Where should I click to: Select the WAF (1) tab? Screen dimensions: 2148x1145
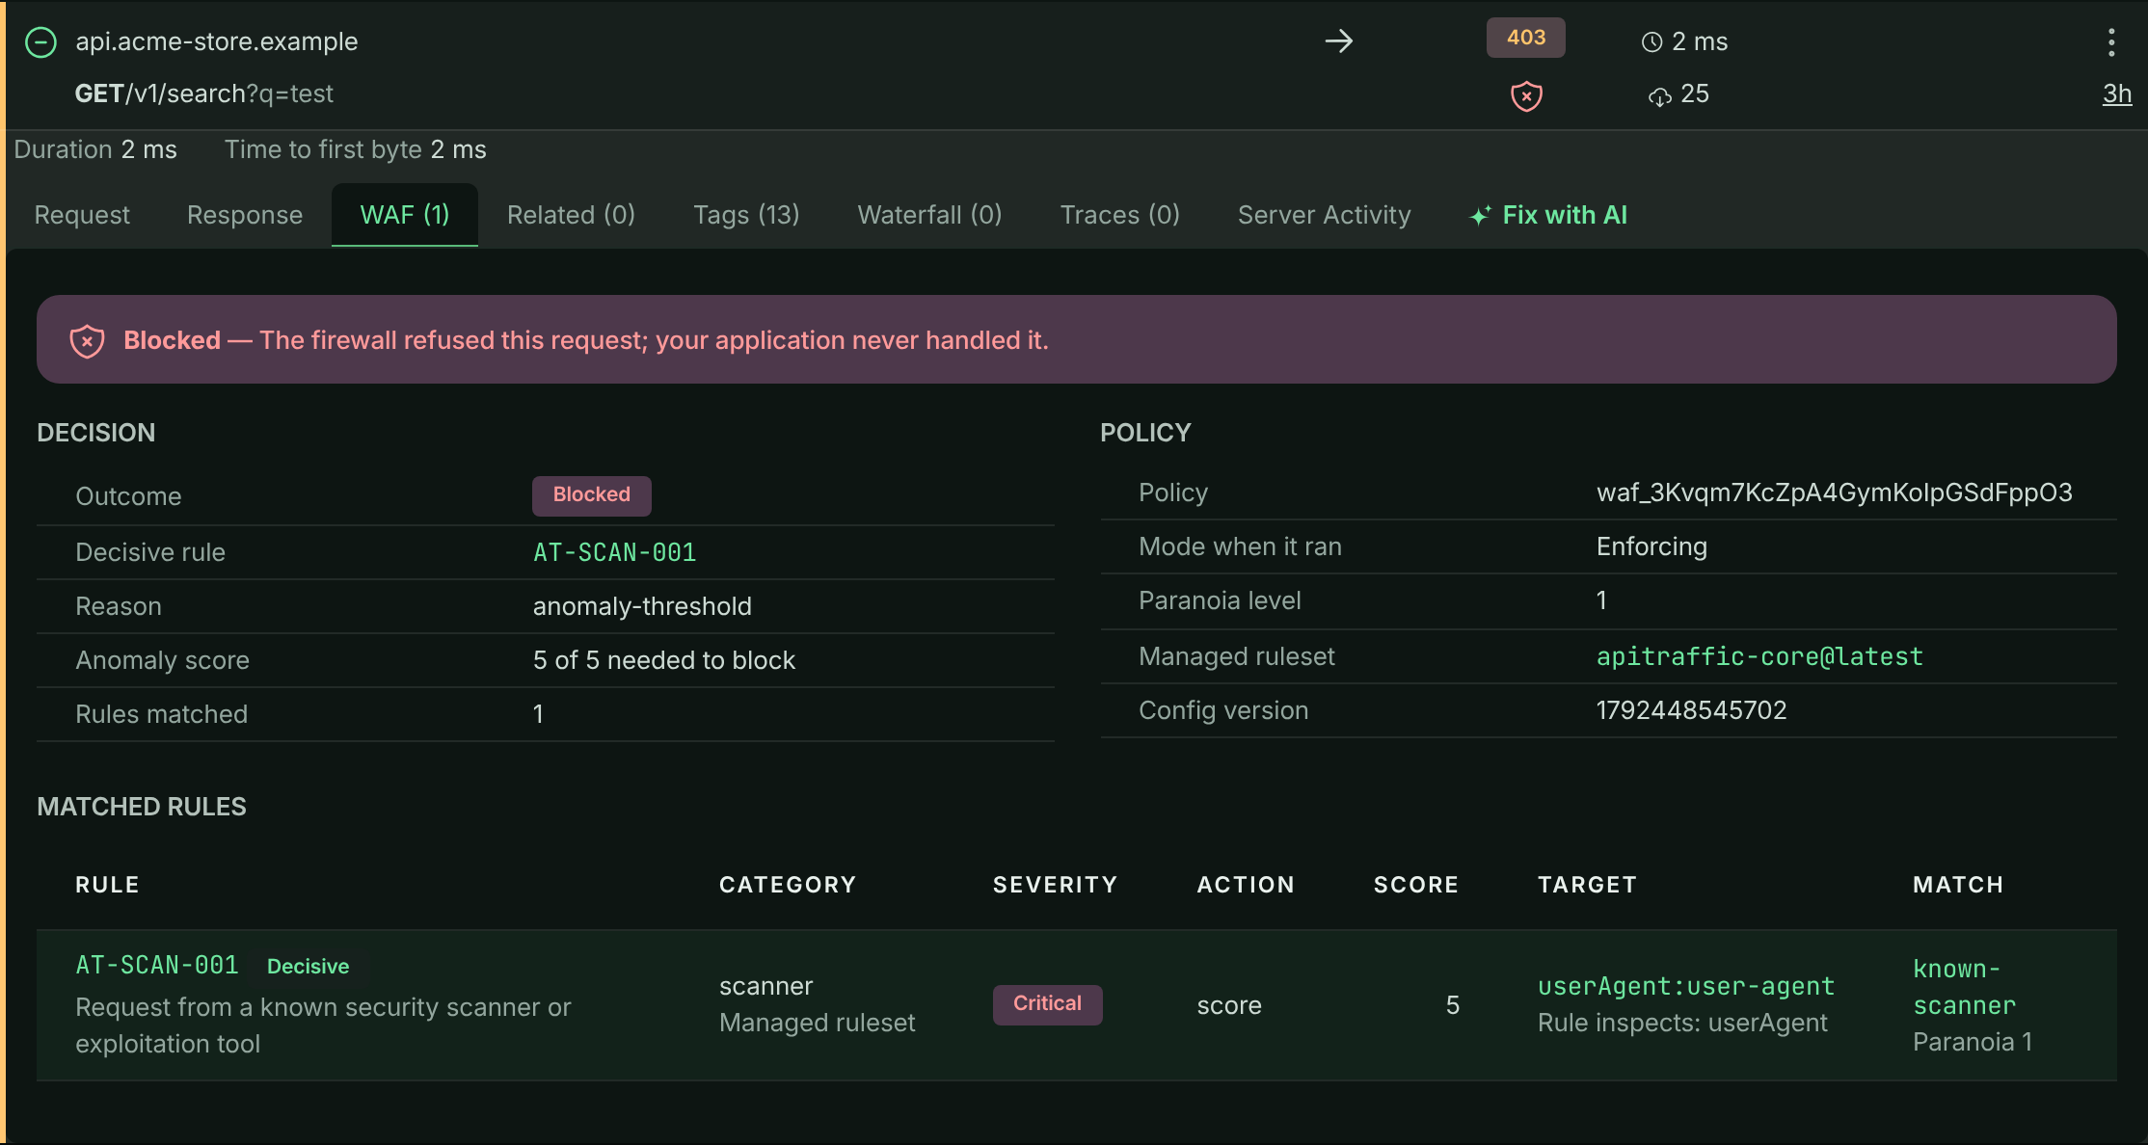tap(405, 215)
